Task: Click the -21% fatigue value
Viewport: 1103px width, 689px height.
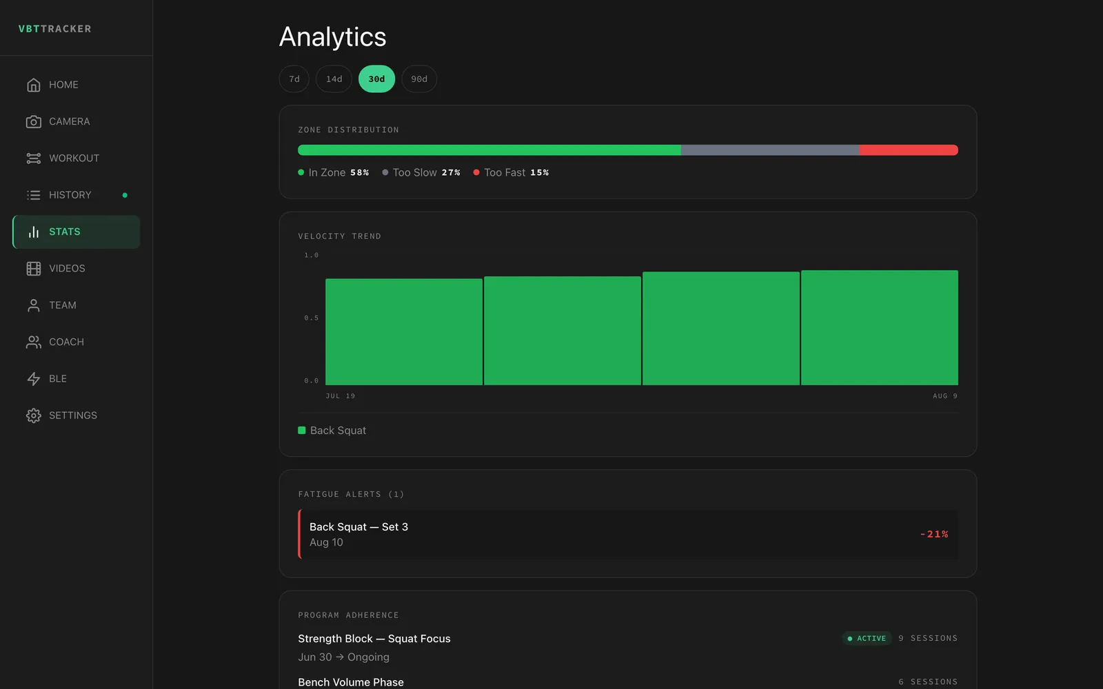Action: click(934, 534)
